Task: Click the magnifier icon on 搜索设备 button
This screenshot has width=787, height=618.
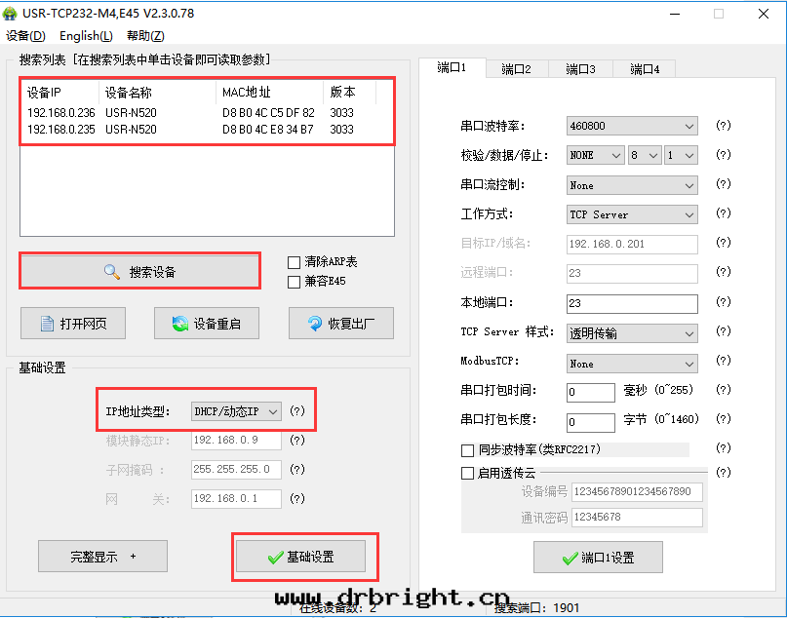Action: point(112,272)
